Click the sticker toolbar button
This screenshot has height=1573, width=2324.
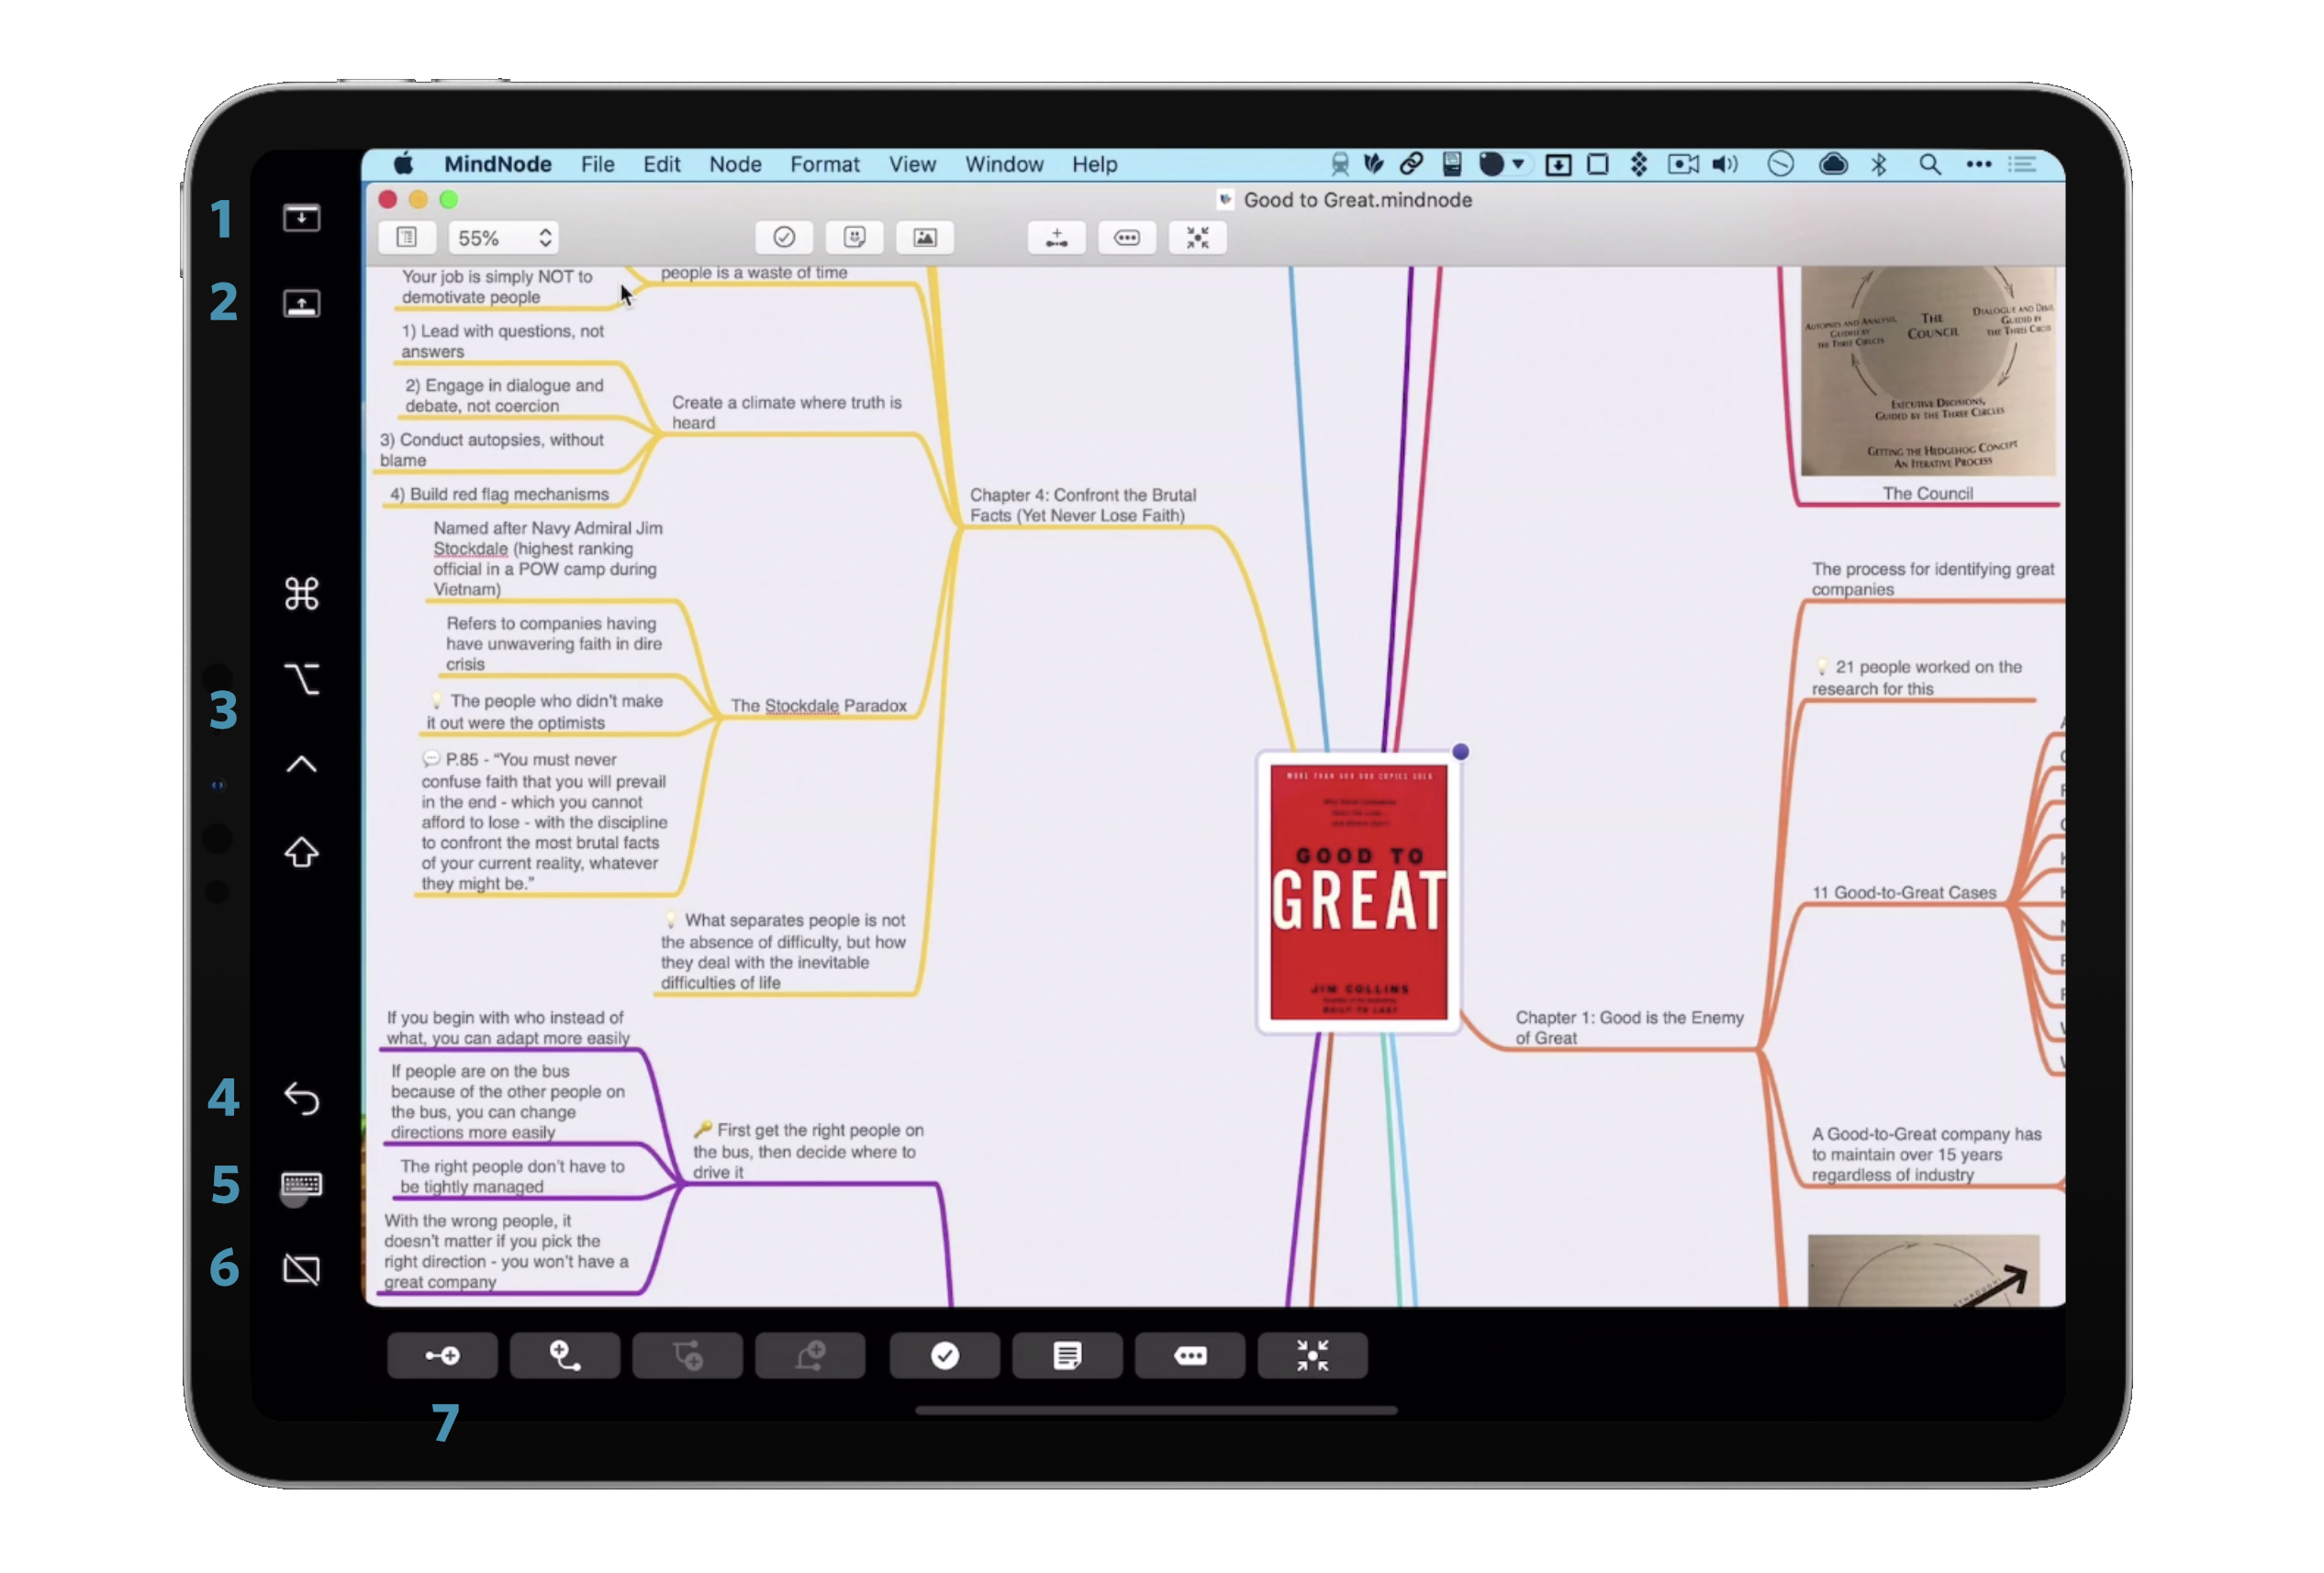coord(854,237)
